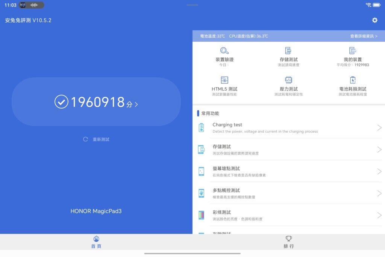Expand 存儲測試 list row chevron
385x257 pixels.
379,150
